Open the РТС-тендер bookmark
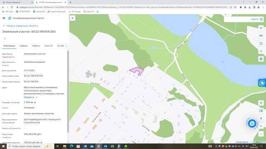This screenshot has width=266, height=149. [x=75, y=12]
